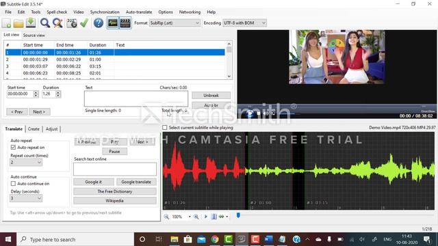Play selection with waveform play arrow
This screenshot has height=246, width=438.
tap(206, 217)
